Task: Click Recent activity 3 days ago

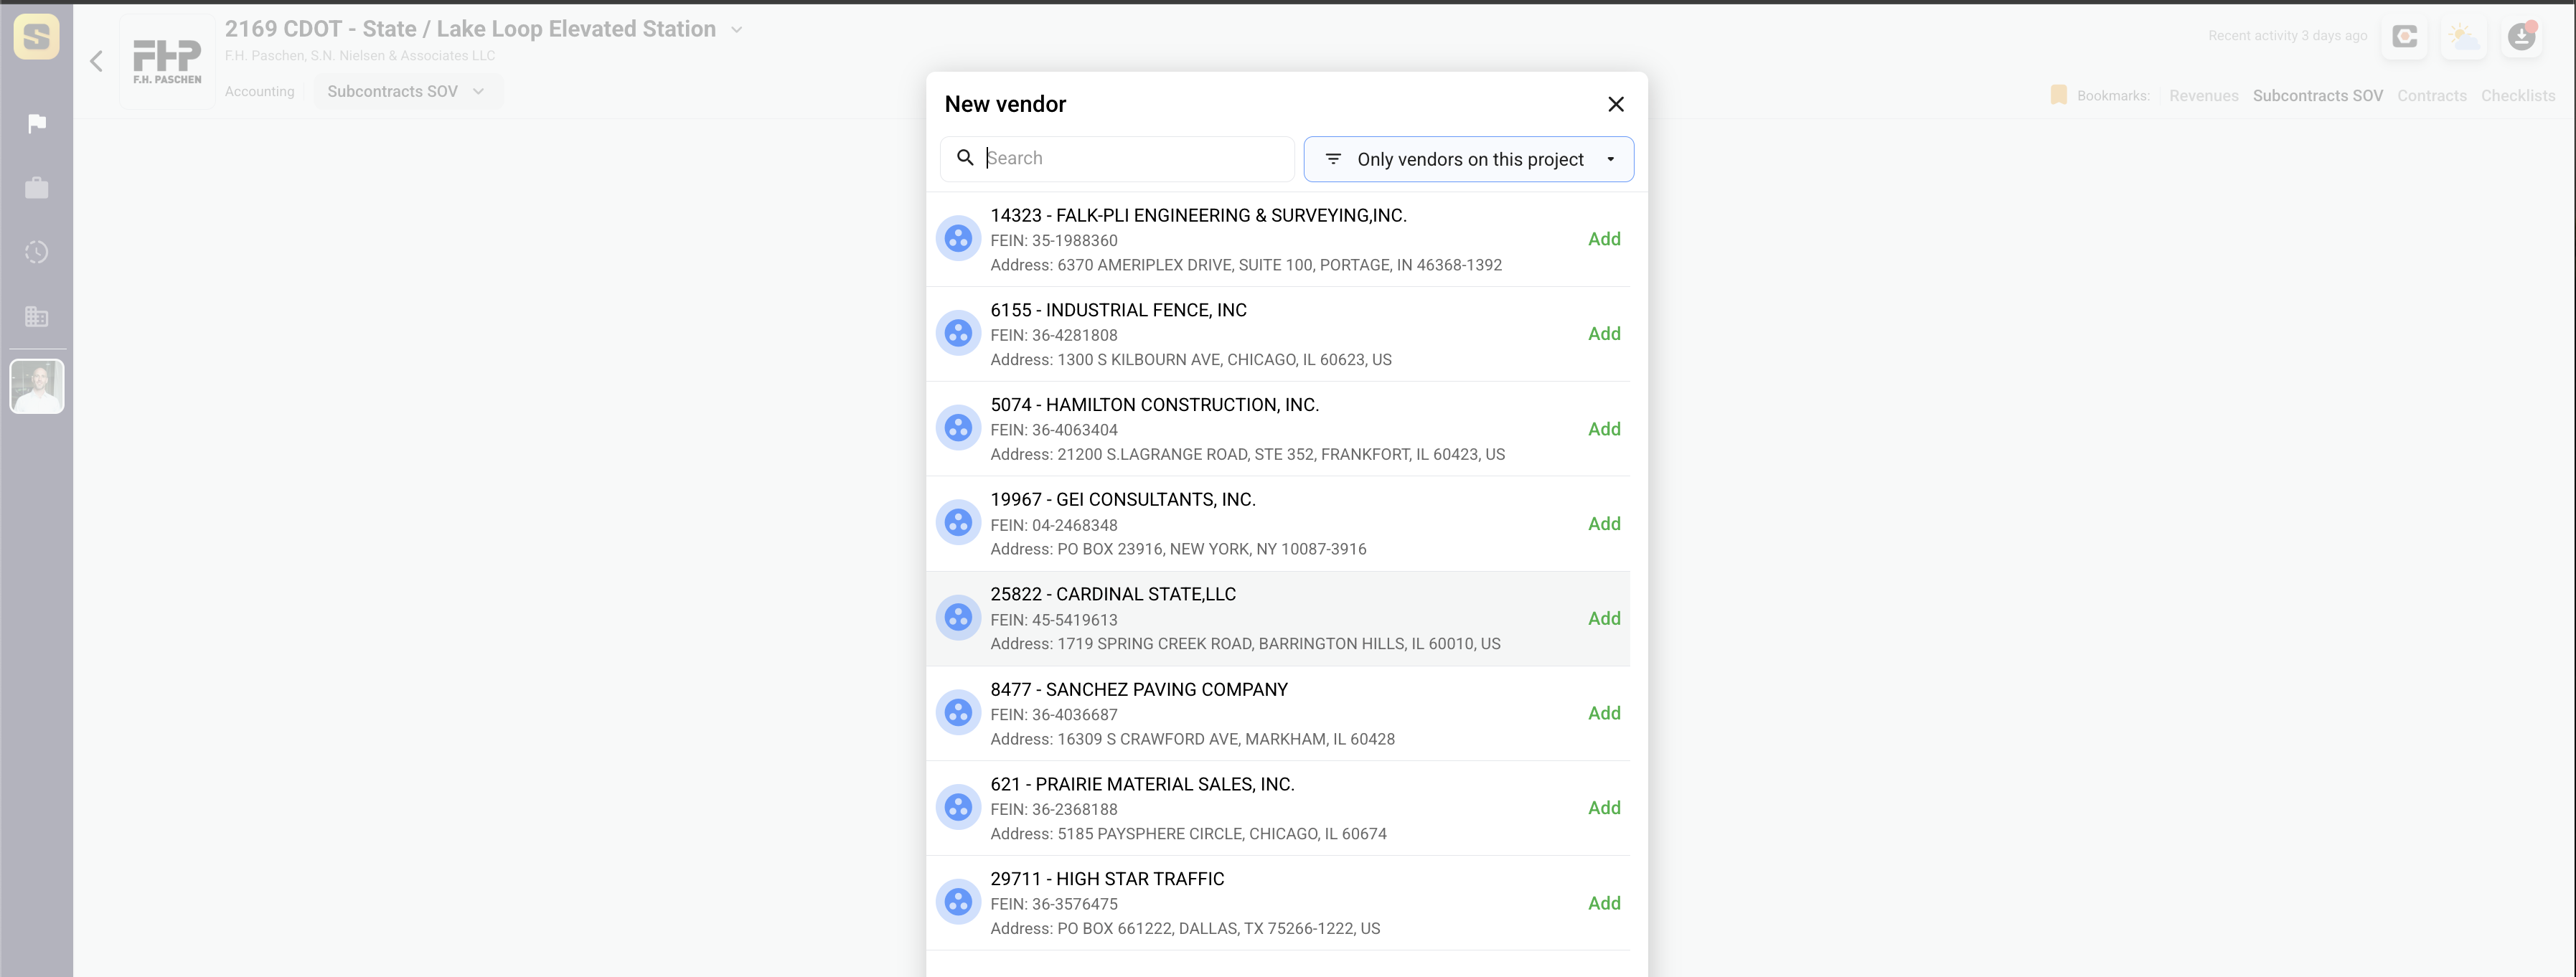Action: point(2287,36)
